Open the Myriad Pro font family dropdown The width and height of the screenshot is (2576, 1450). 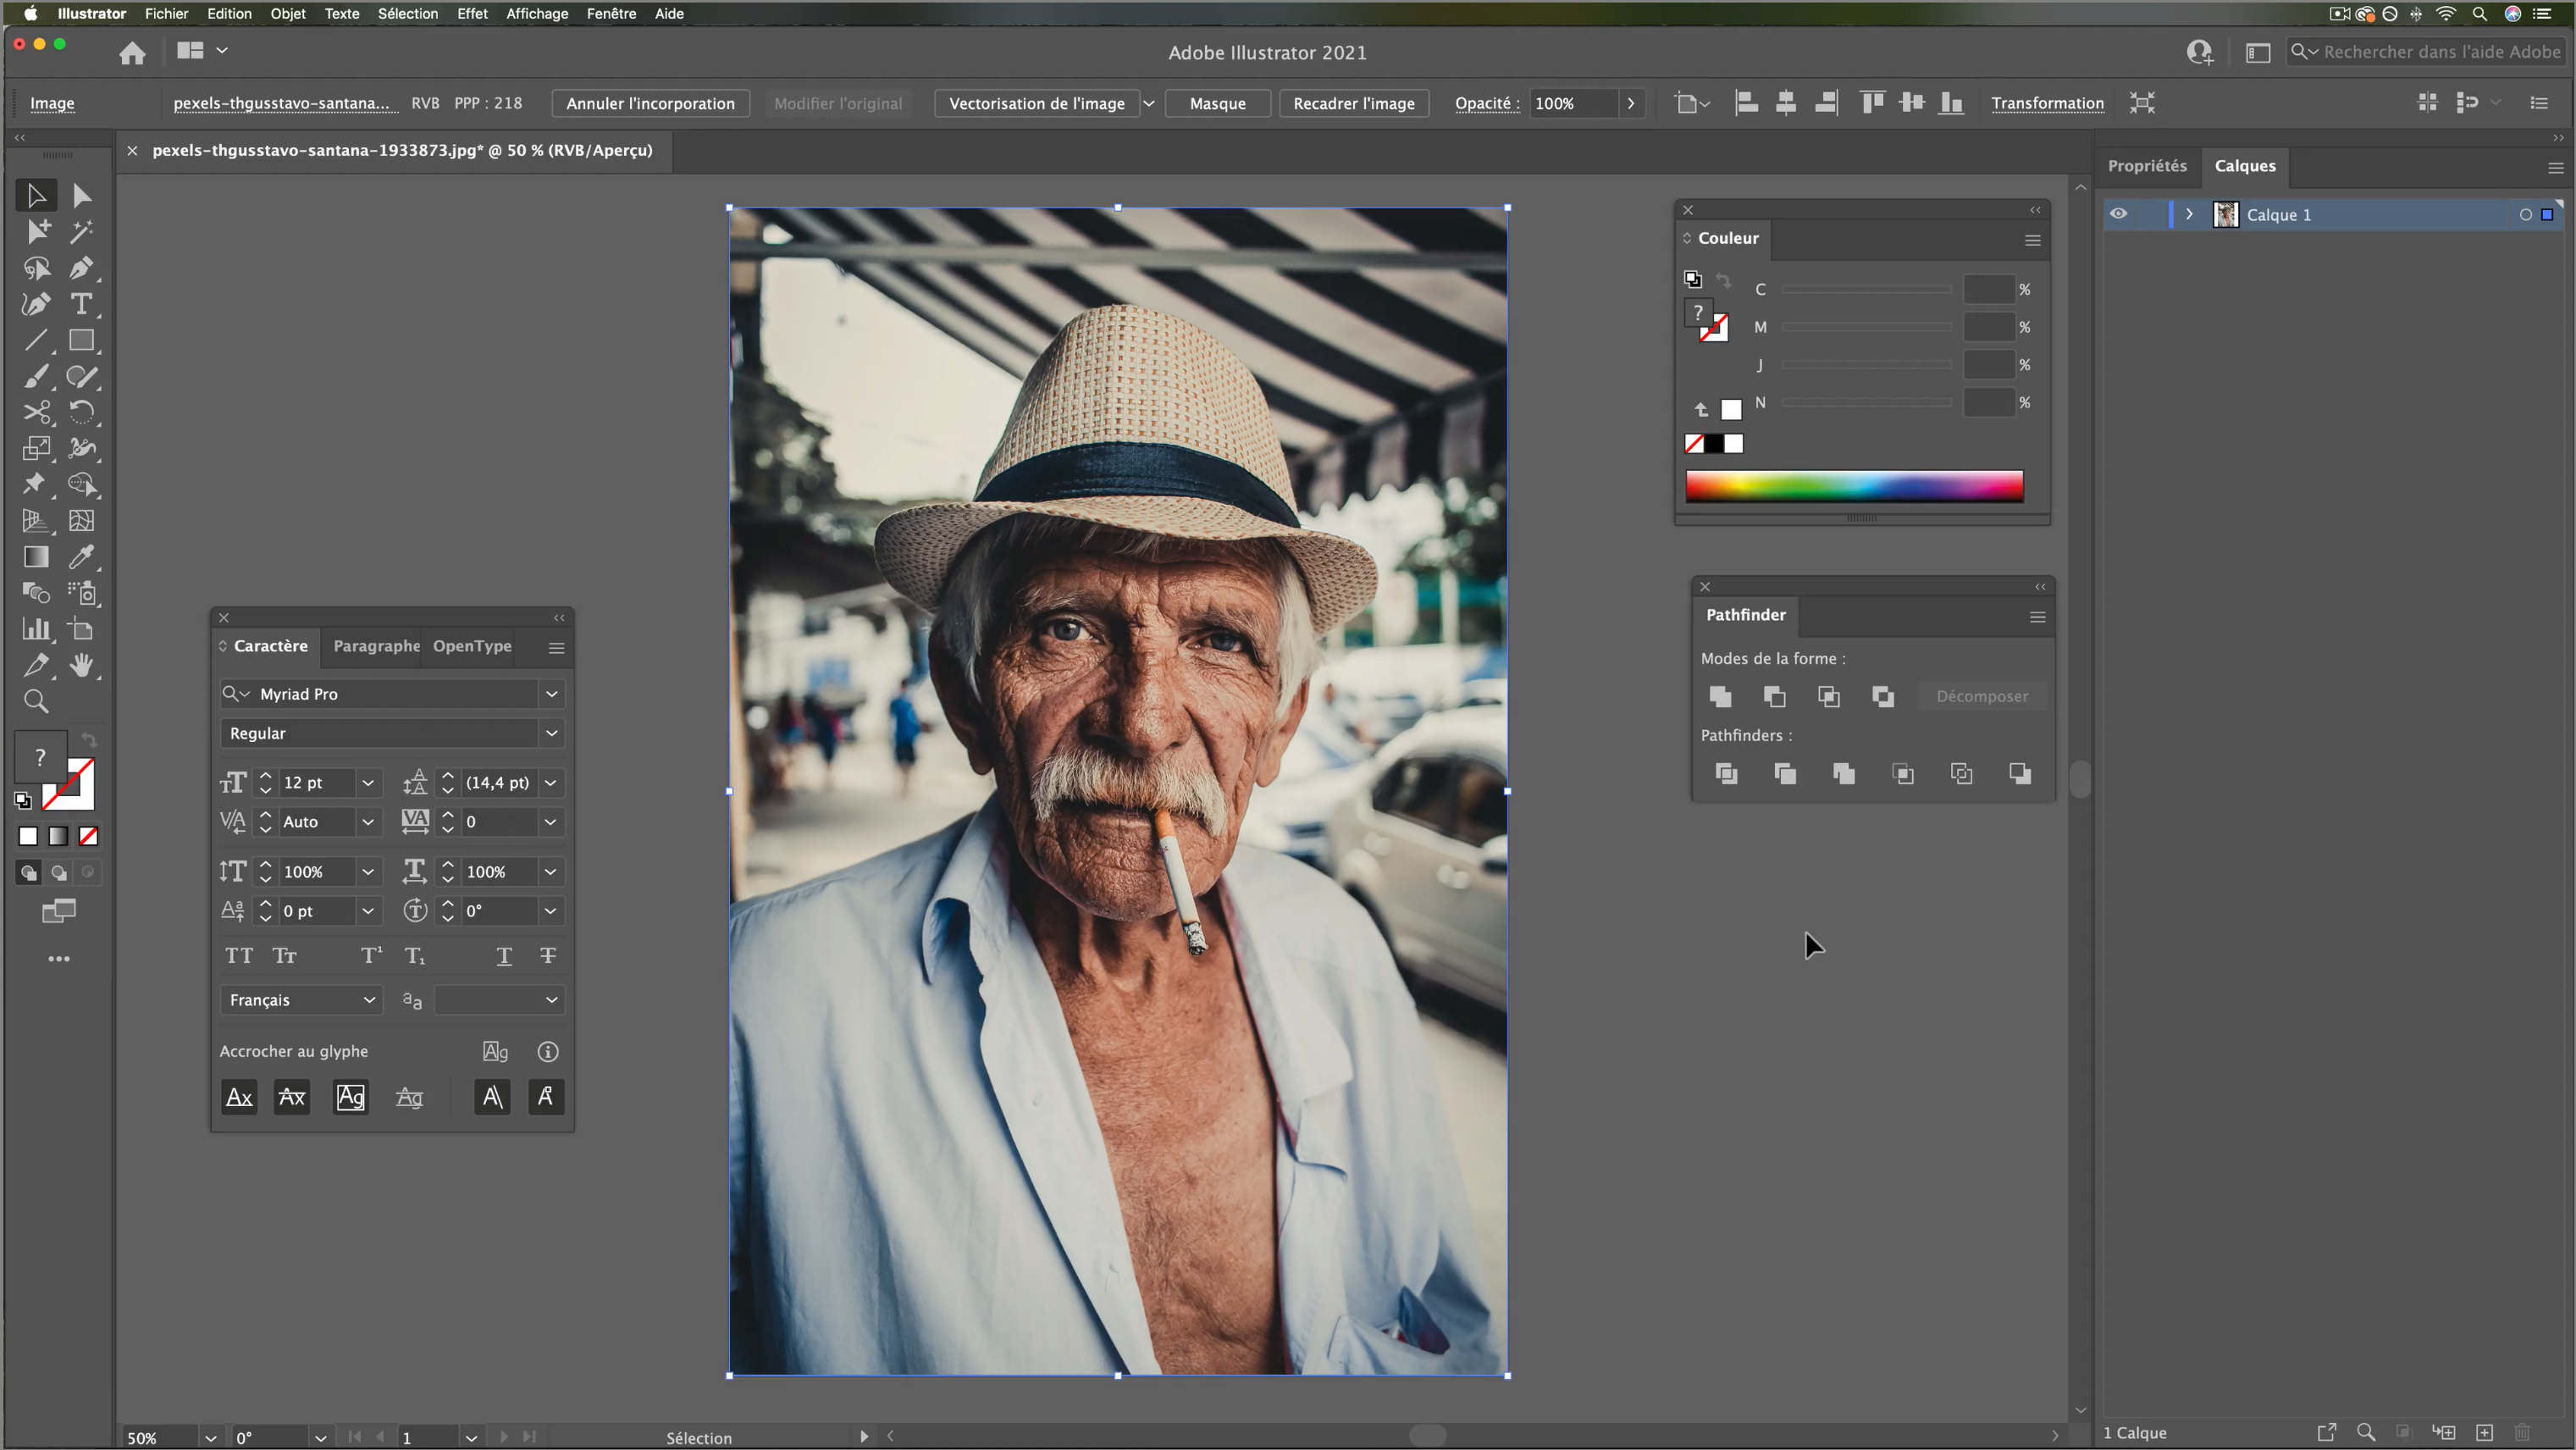tap(551, 694)
